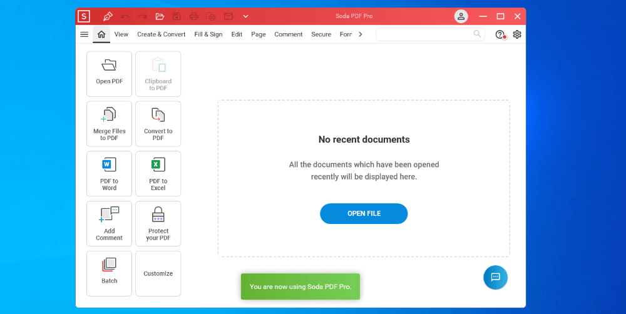The image size is (626, 314).
Task: Switch to the Edit tab
Action: click(237, 34)
